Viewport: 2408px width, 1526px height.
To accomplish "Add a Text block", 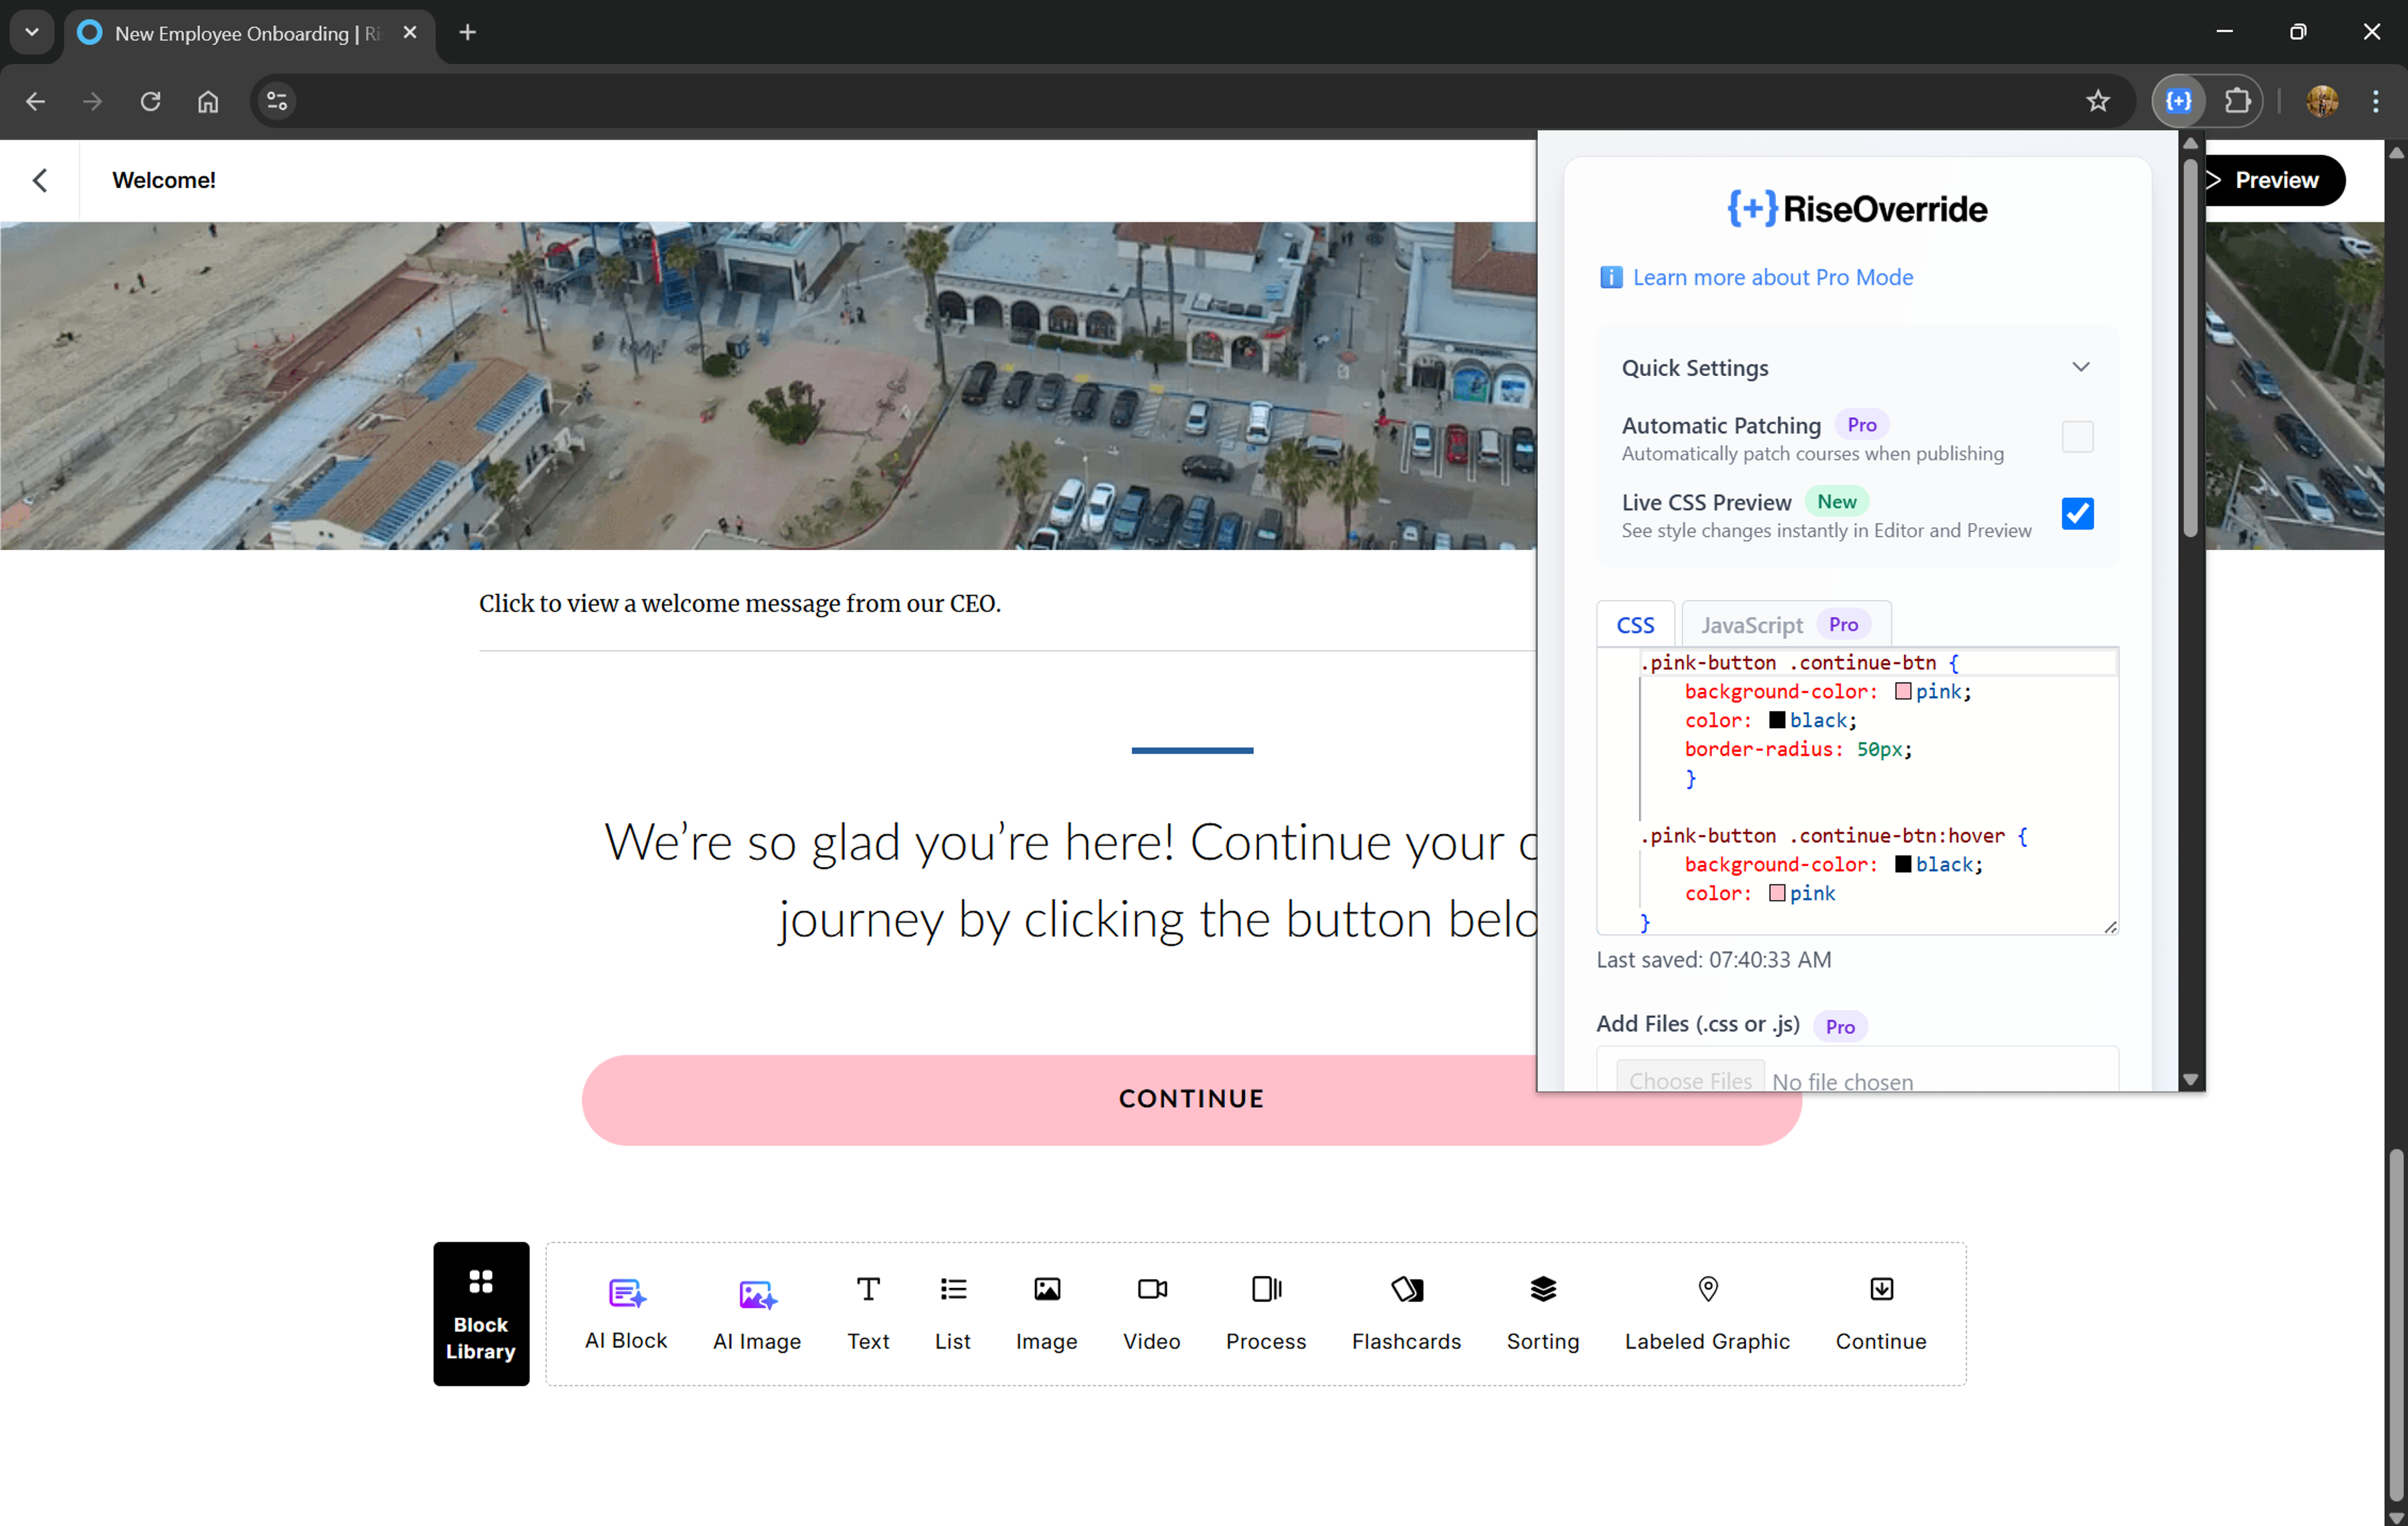I will point(867,1313).
